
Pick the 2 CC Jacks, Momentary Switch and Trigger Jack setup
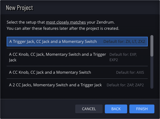click(55, 85)
